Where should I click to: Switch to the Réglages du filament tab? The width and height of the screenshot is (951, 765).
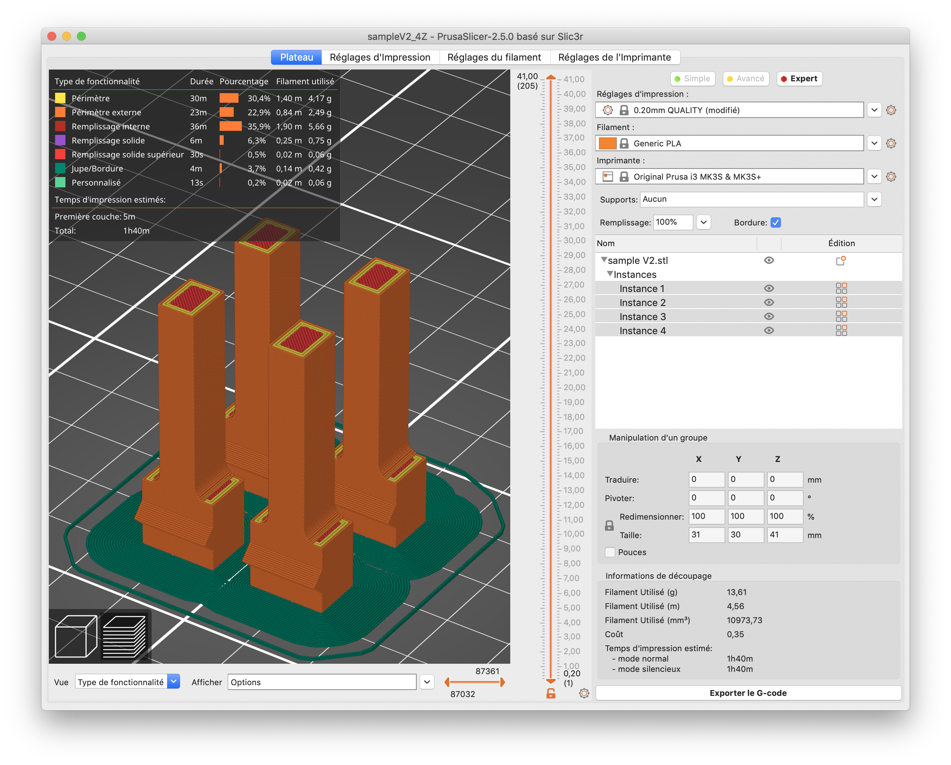click(494, 57)
